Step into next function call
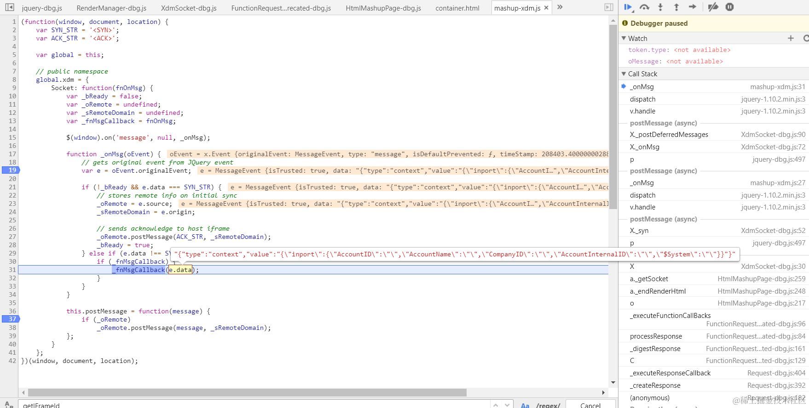 pyautogui.click(x=660, y=7)
